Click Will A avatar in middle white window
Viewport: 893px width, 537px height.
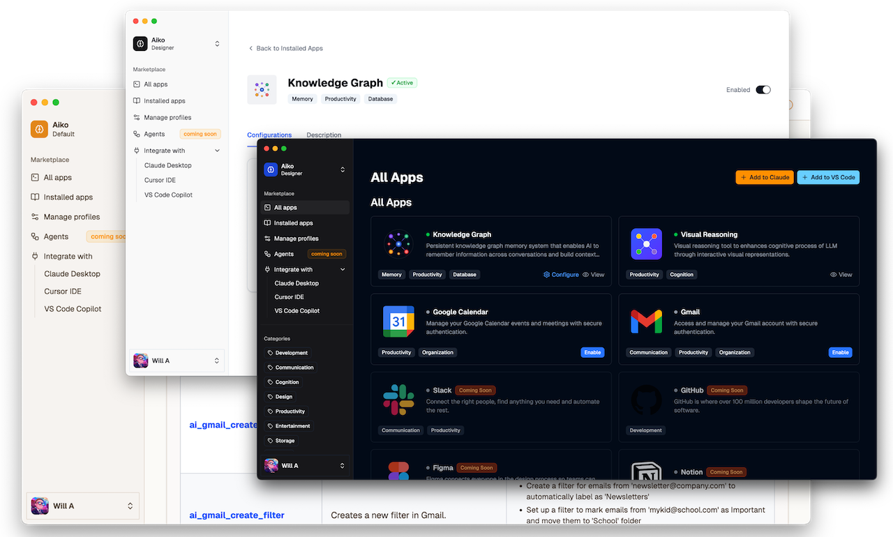pyautogui.click(x=141, y=361)
